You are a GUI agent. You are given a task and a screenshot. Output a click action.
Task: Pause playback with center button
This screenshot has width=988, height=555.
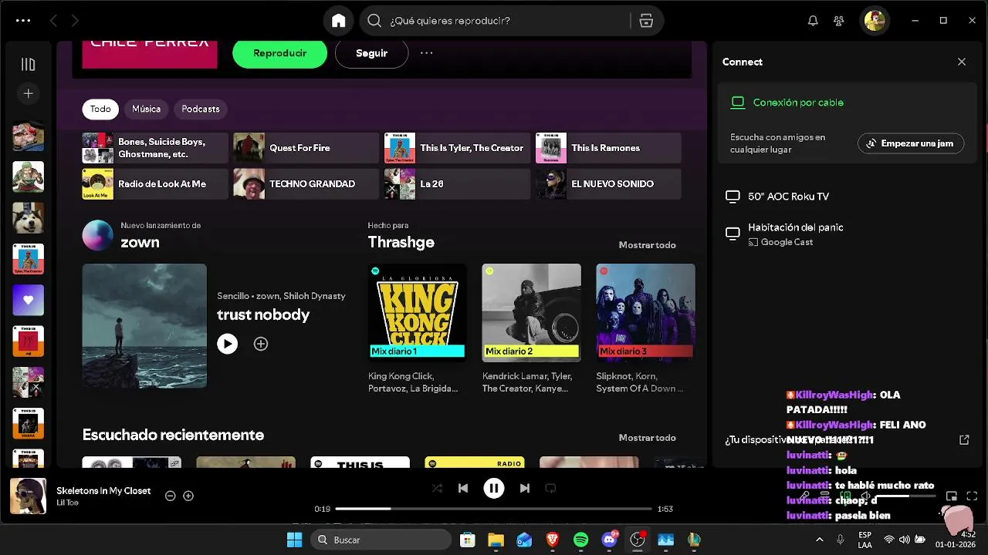pos(494,488)
